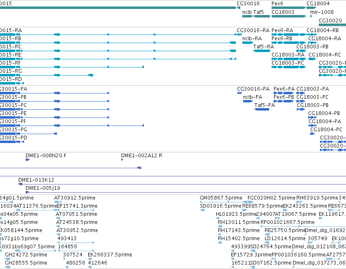Select the CG18003-PC protein label

click(x=313, y=97)
